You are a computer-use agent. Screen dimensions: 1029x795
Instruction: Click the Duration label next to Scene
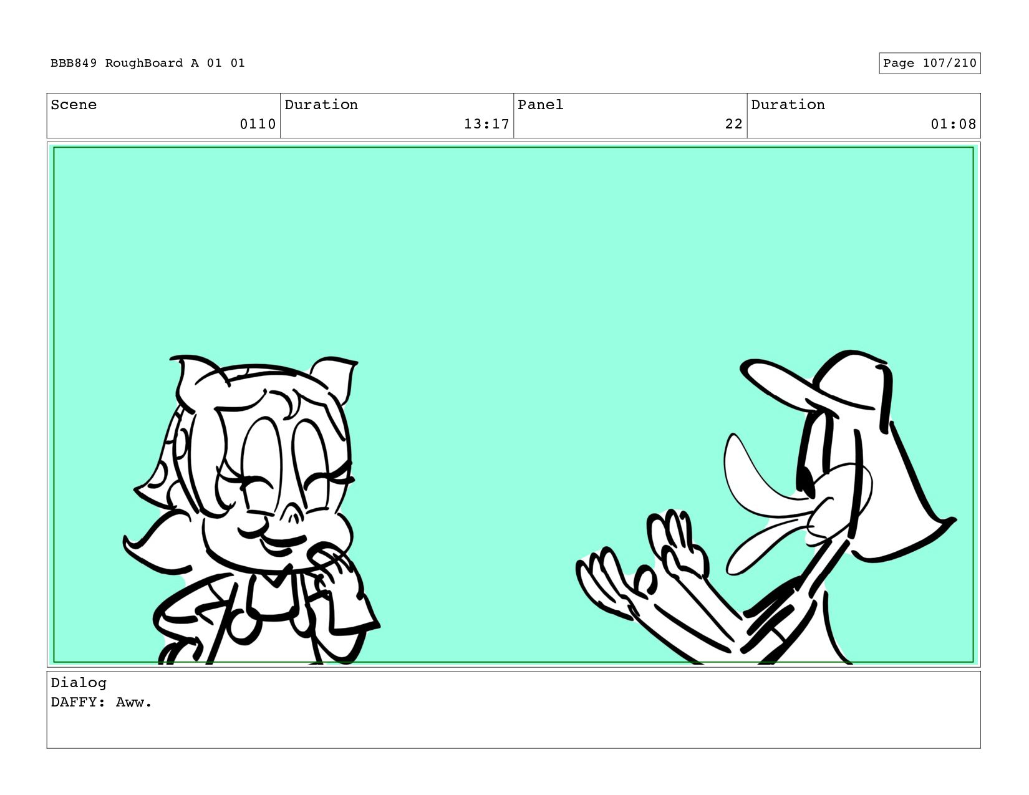[321, 105]
